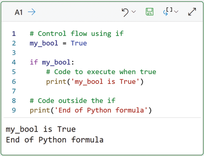Click the output text 'End of Python formula'

[x=55, y=140]
